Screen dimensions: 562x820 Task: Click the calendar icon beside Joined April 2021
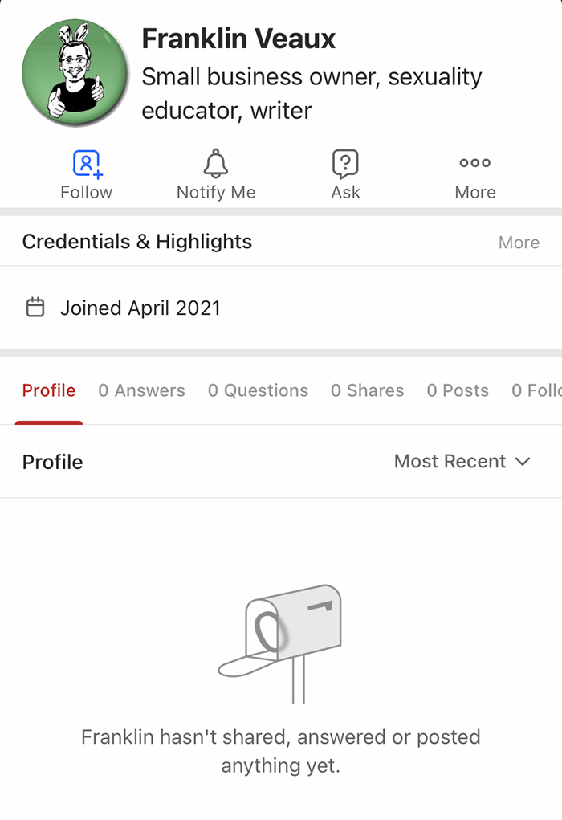(x=35, y=308)
